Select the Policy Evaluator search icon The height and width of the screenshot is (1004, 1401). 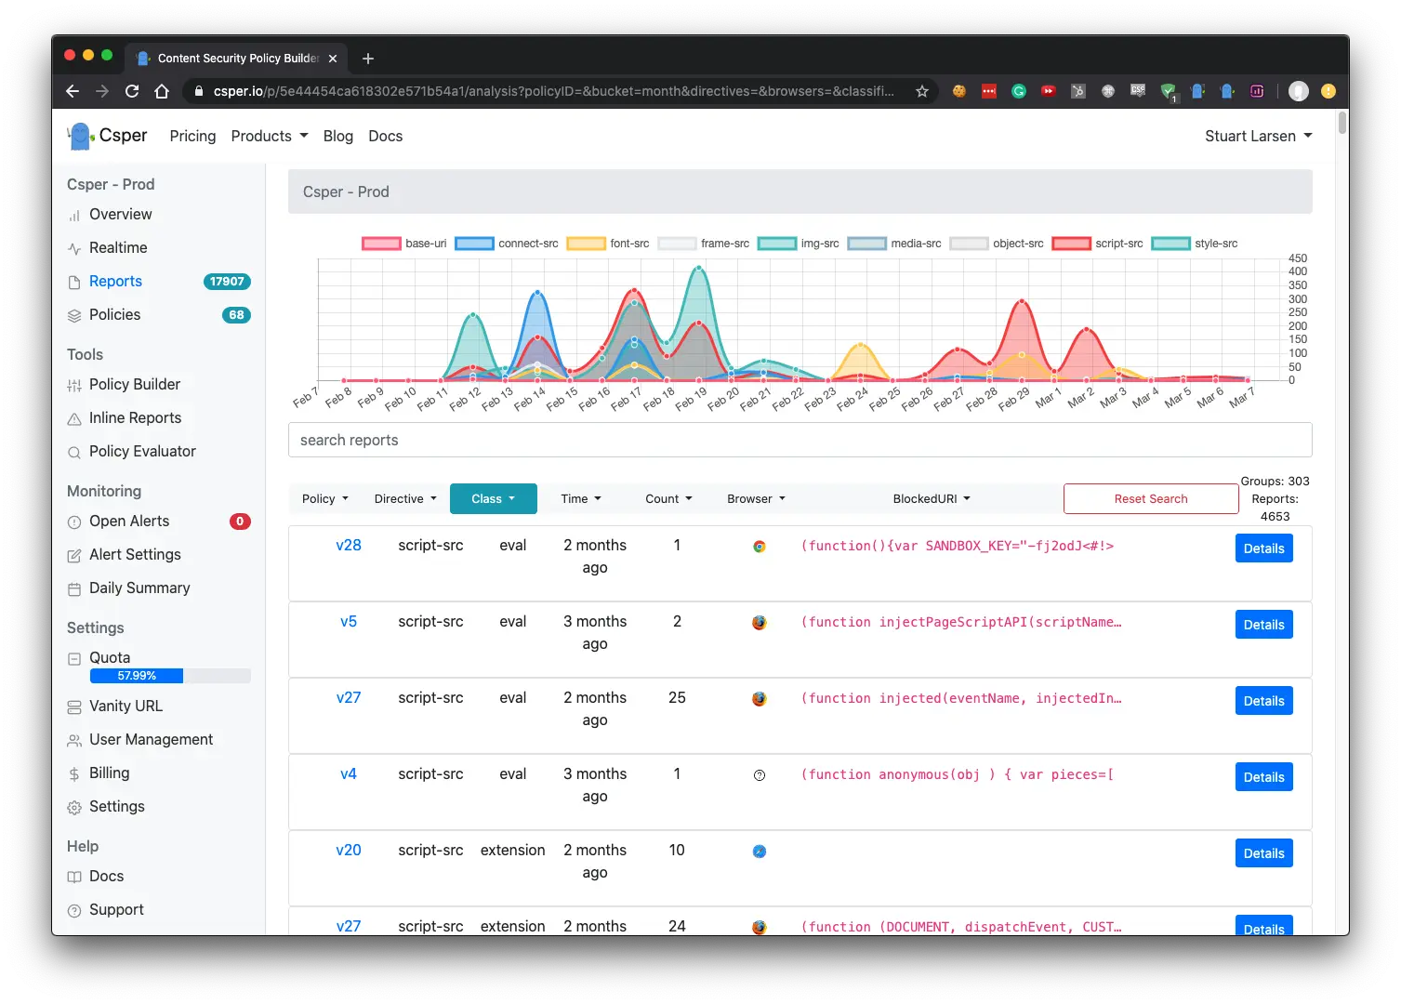click(74, 453)
